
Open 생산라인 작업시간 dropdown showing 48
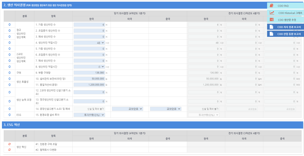(x=89, y=43)
